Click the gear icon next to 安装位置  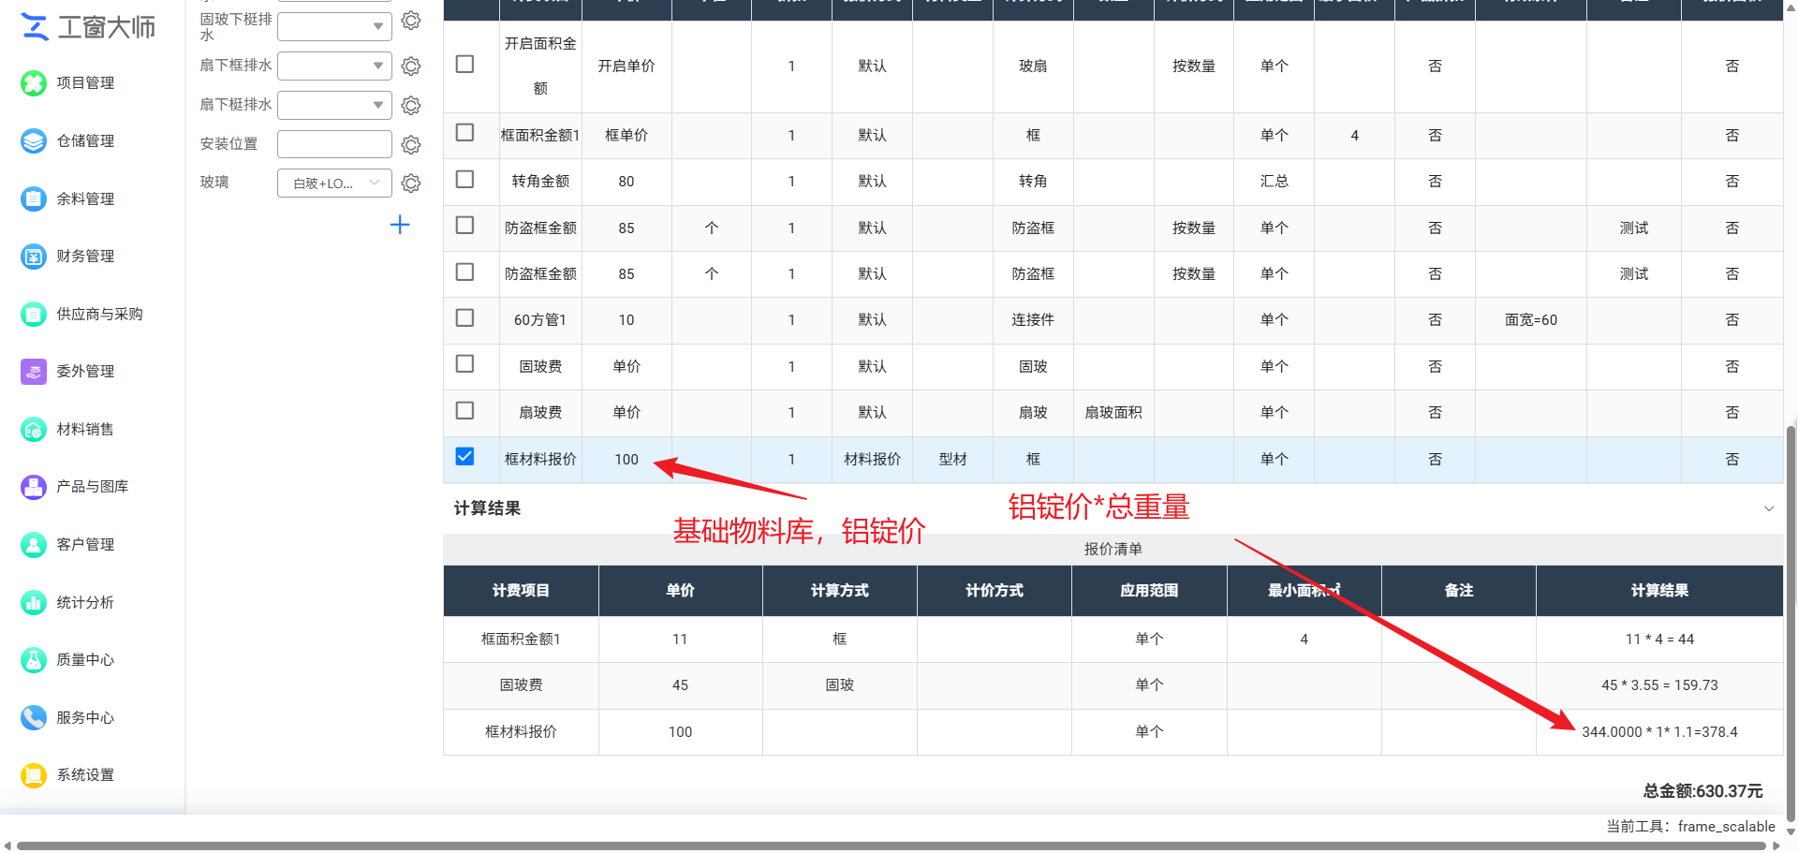410,144
